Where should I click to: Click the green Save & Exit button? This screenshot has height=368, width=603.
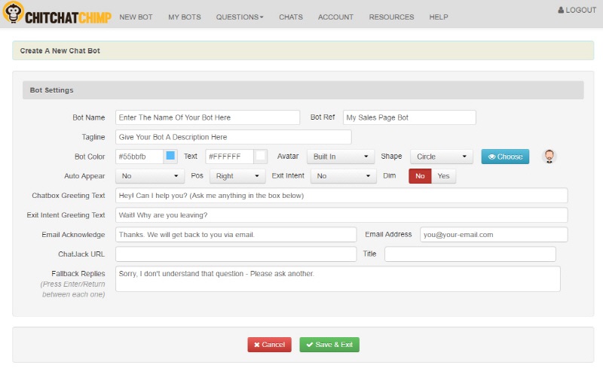pyautogui.click(x=329, y=345)
